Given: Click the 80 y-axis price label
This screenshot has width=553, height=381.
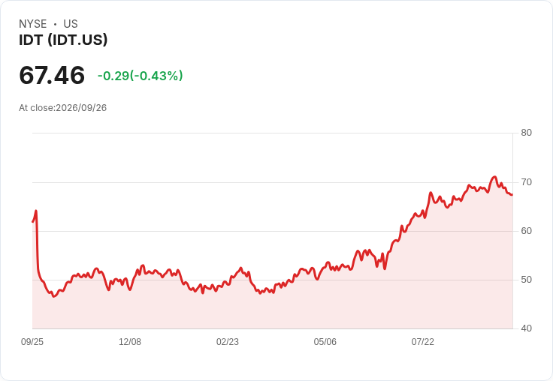Looking at the screenshot, I should pyautogui.click(x=526, y=133).
